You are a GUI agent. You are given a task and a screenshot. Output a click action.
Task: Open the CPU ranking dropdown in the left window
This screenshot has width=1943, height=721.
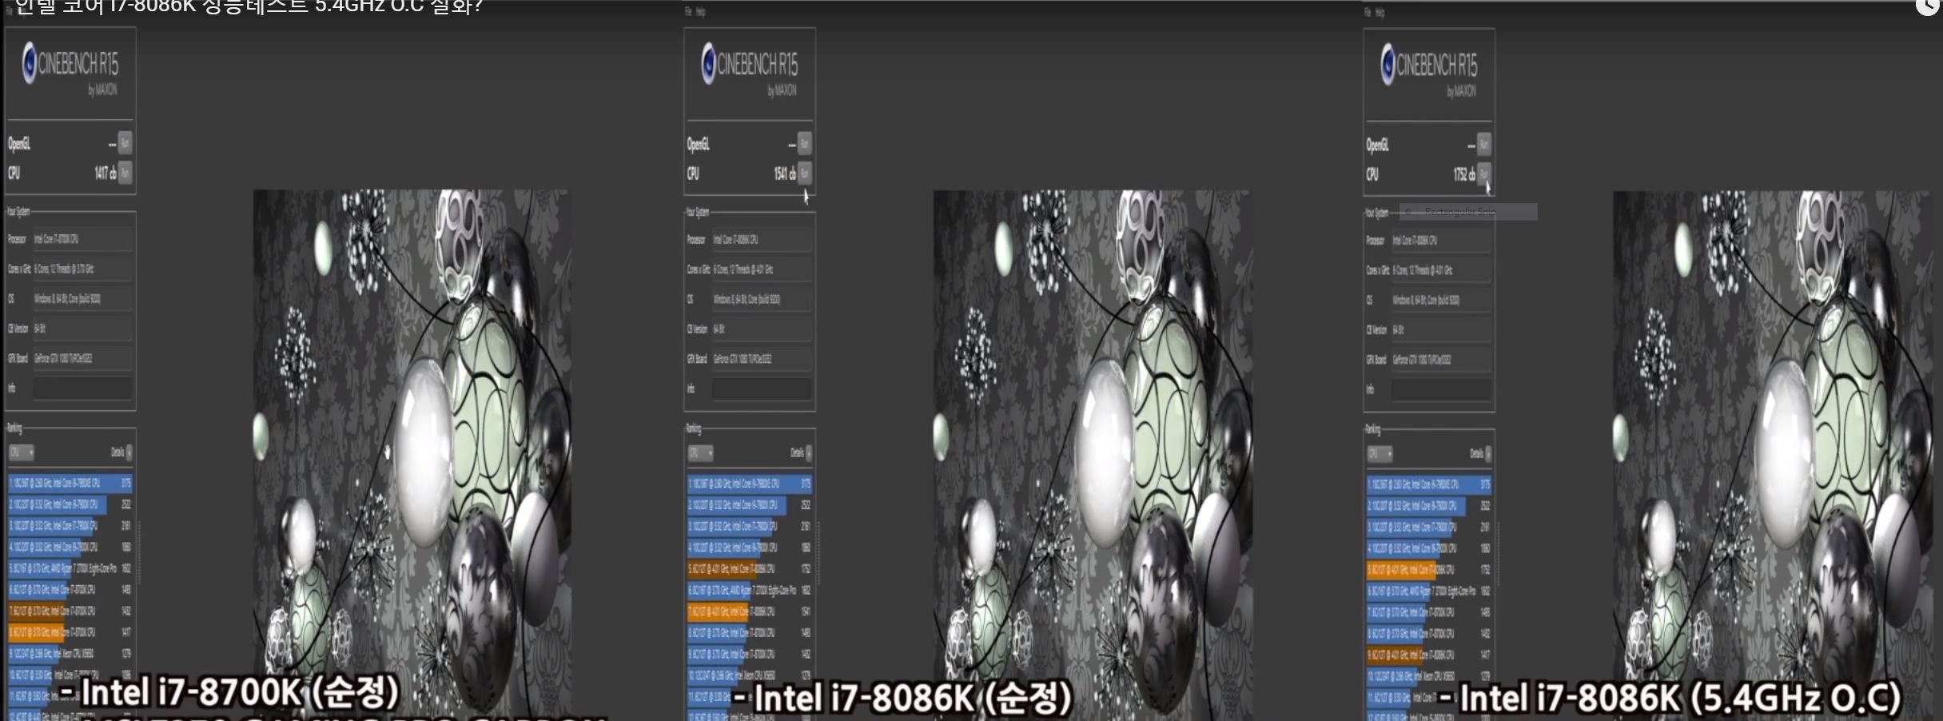tap(22, 452)
